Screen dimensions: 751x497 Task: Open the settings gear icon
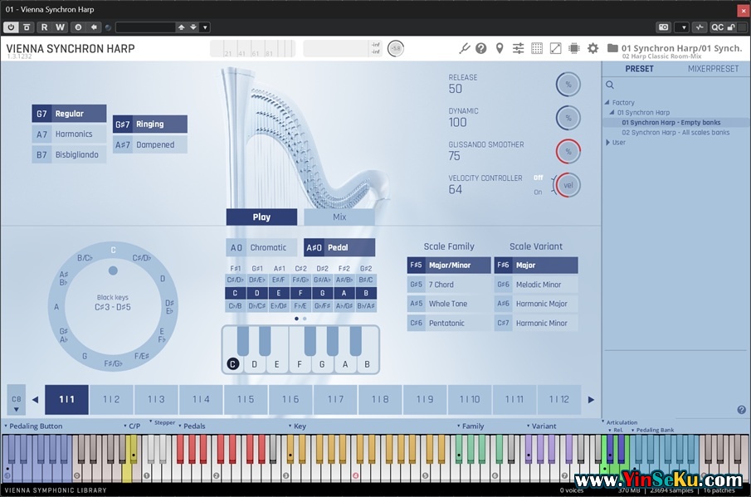[x=593, y=48]
